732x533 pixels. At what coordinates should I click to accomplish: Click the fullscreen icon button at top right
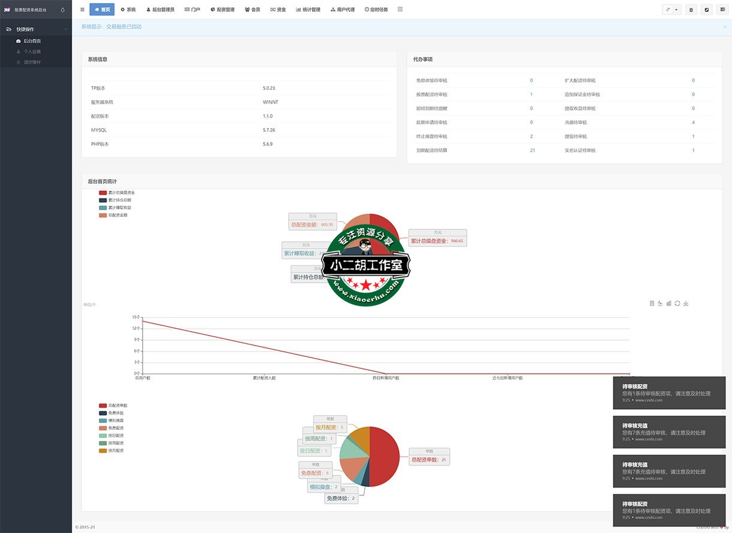tap(707, 10)
